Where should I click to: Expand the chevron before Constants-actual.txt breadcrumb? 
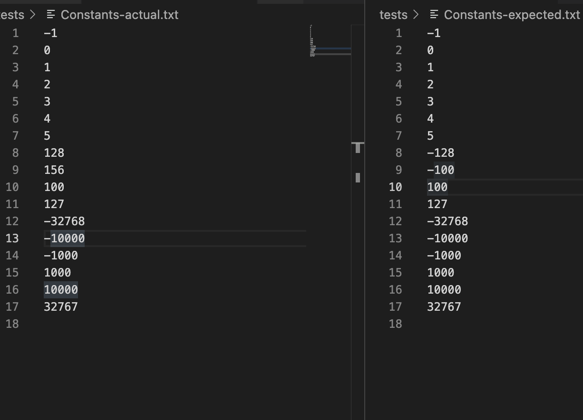click(32, 15)
